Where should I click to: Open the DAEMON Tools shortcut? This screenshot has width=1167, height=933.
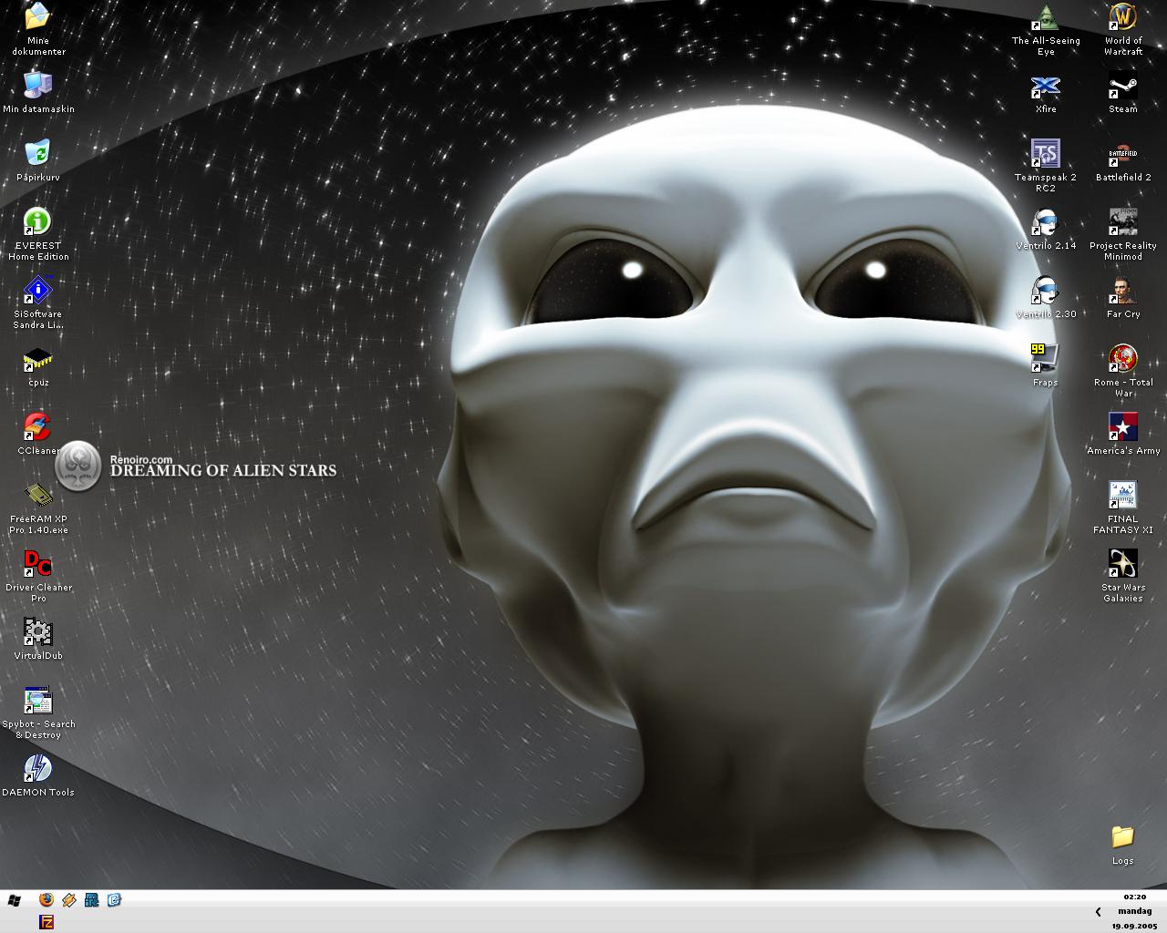pos(37,769)
